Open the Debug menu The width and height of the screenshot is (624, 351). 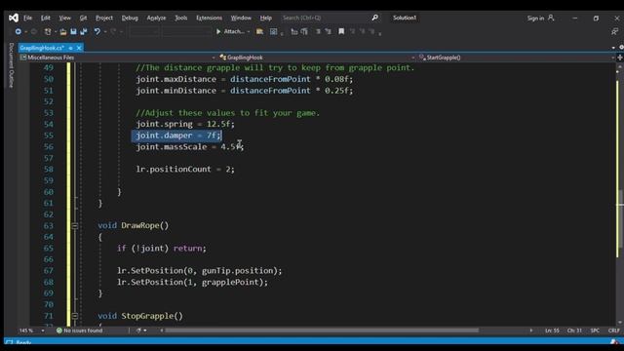[130, 18]
